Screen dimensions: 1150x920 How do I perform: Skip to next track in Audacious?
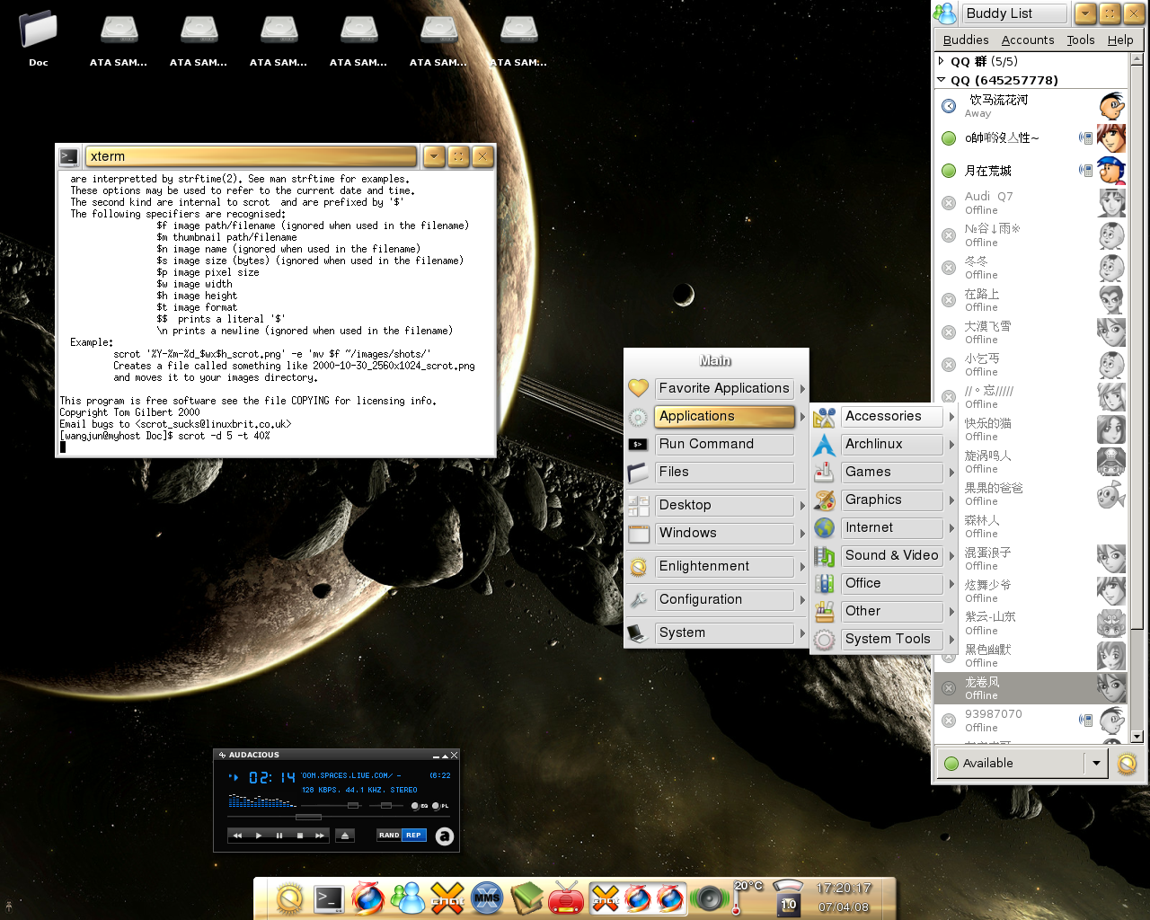320,836
